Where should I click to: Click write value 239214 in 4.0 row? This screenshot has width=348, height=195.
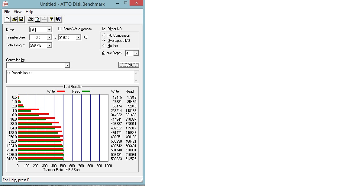(x=116, y=111)
